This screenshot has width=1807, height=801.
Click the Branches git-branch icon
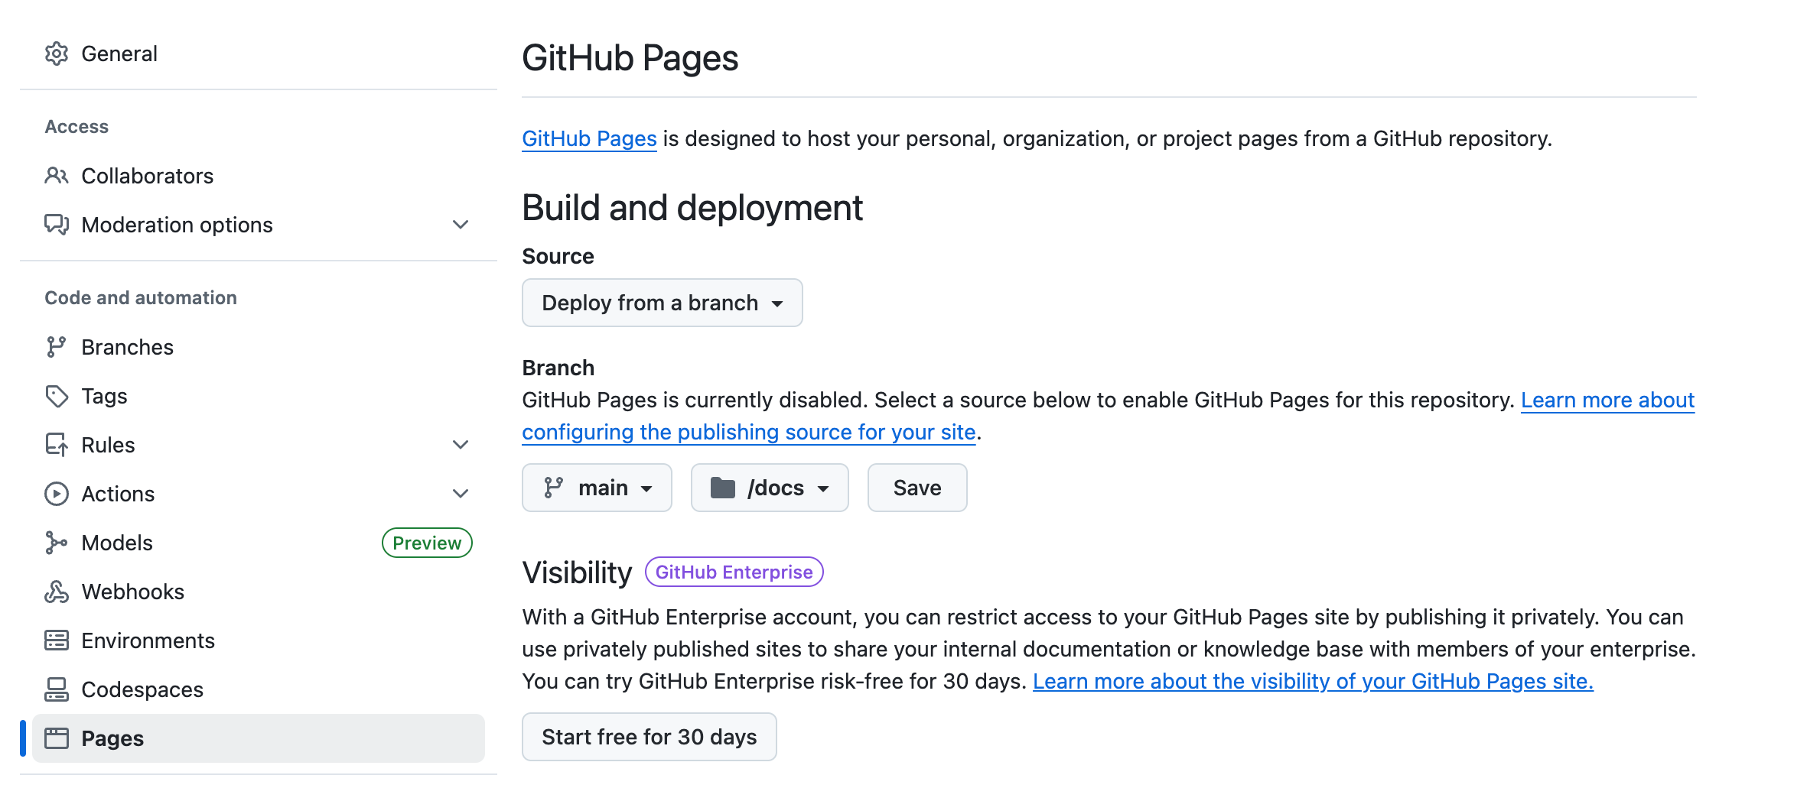(x=57, y=347)
